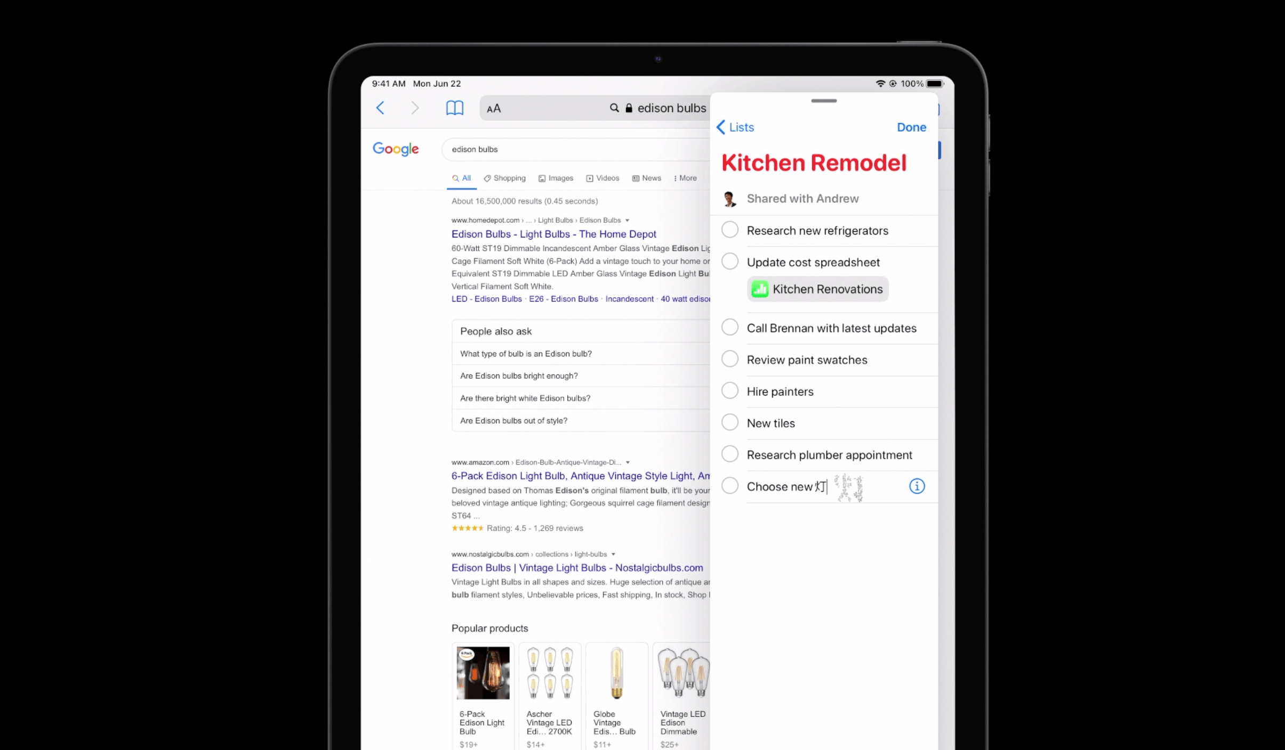The height and width of the screenshot is (750, 1285).
Task: Click the E26 - Edison Bulbs sitelink
Action: [x=564, y=299]
